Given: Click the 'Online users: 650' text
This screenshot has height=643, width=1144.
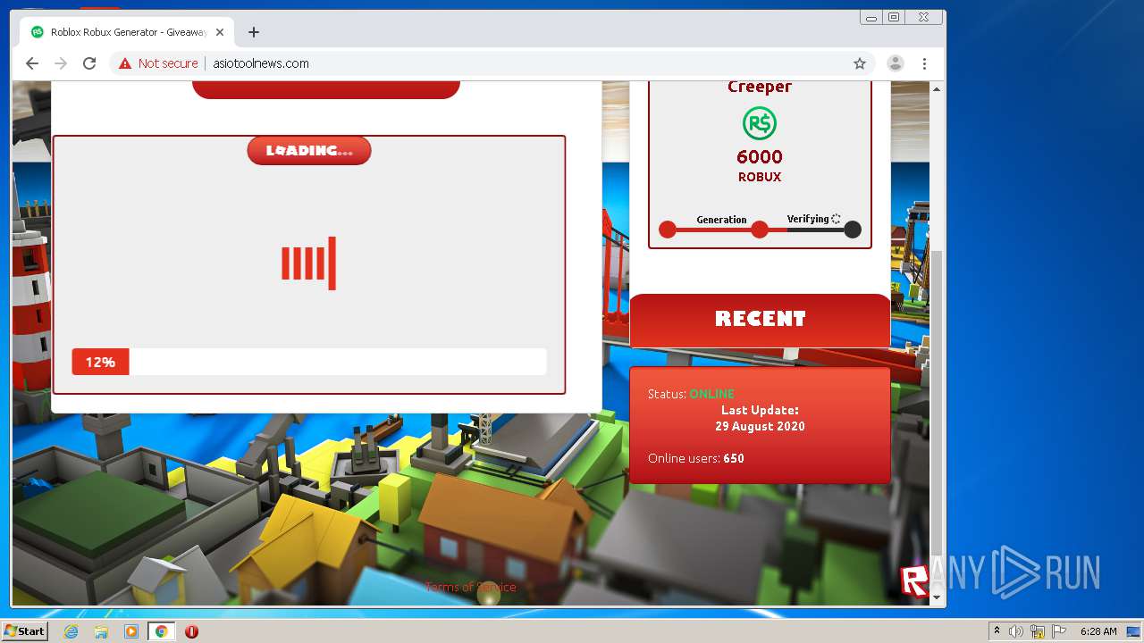Looking at the screenshot, I should click(x=696, y=458).
